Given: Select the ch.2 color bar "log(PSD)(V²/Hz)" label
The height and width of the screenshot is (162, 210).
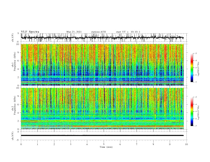Looking at the screenshot, I should point(199,113).
